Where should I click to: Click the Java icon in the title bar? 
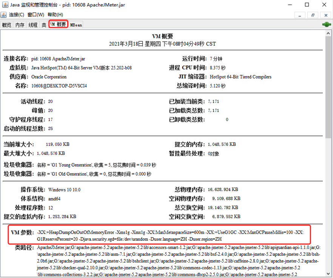[5, 5]
